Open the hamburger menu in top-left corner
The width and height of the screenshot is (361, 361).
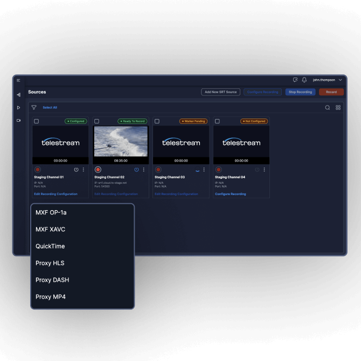pos(18,80)
